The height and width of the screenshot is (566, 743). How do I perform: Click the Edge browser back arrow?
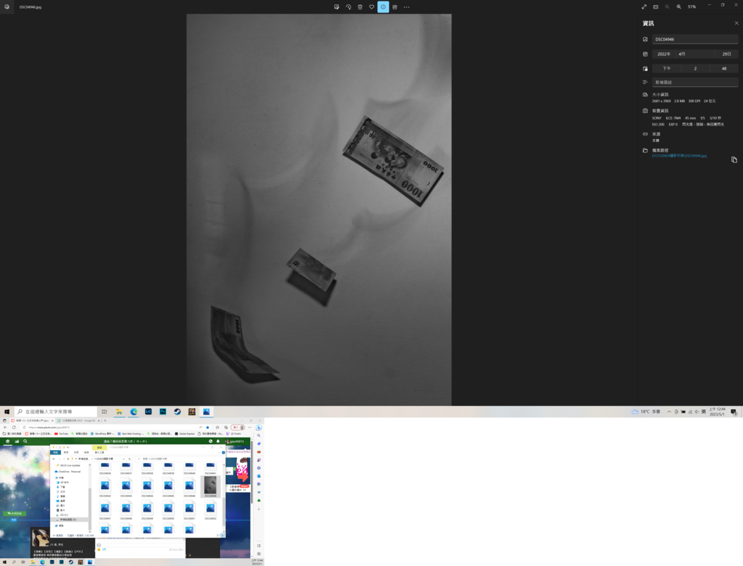5,428
